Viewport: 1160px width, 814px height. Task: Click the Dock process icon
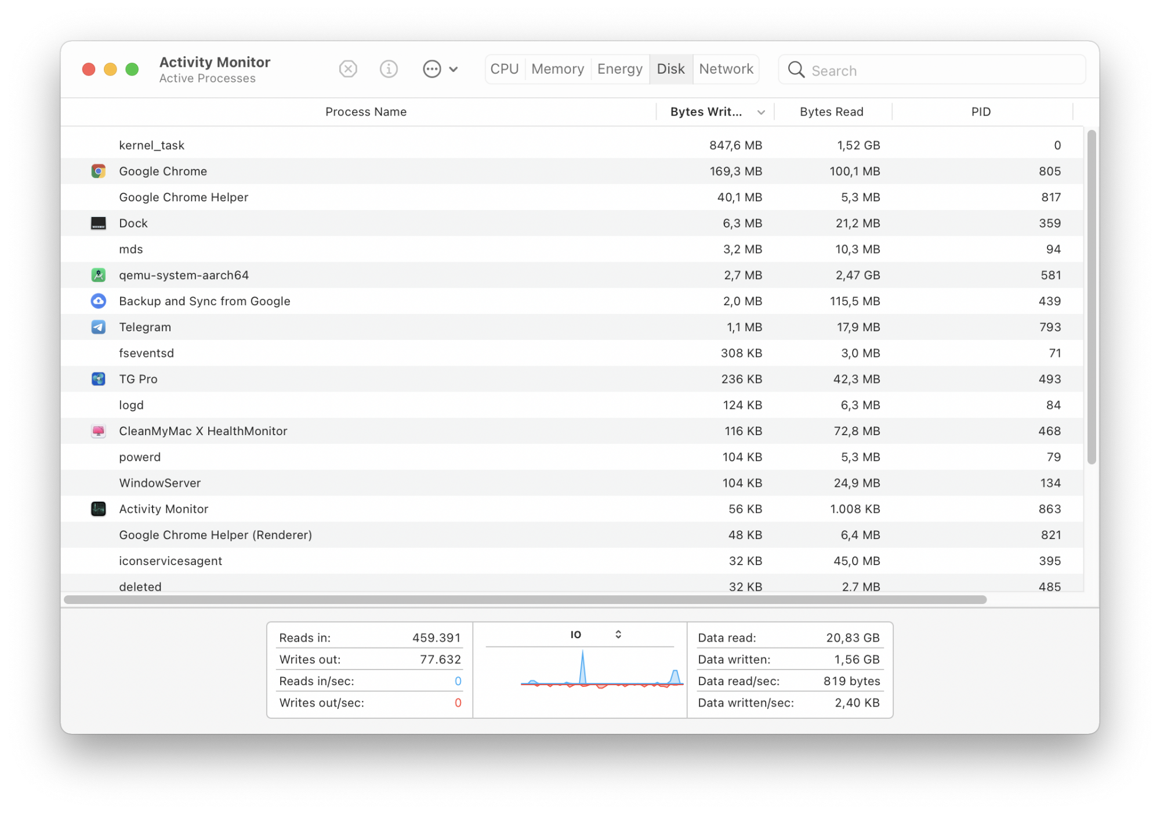pos(98,223)
